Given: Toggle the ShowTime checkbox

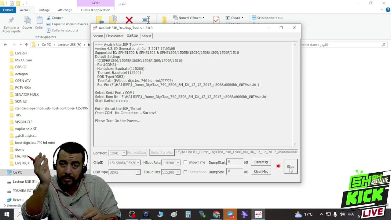Looking at the screenshot, I should 185,162.
